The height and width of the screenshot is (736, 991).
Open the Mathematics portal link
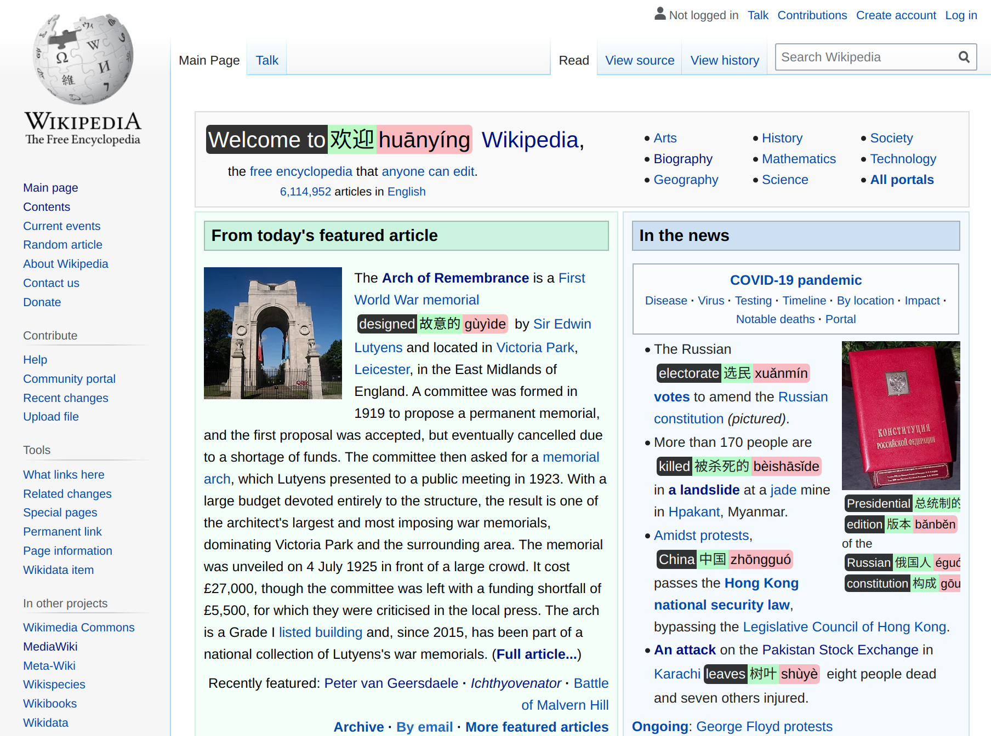[799, 159]
